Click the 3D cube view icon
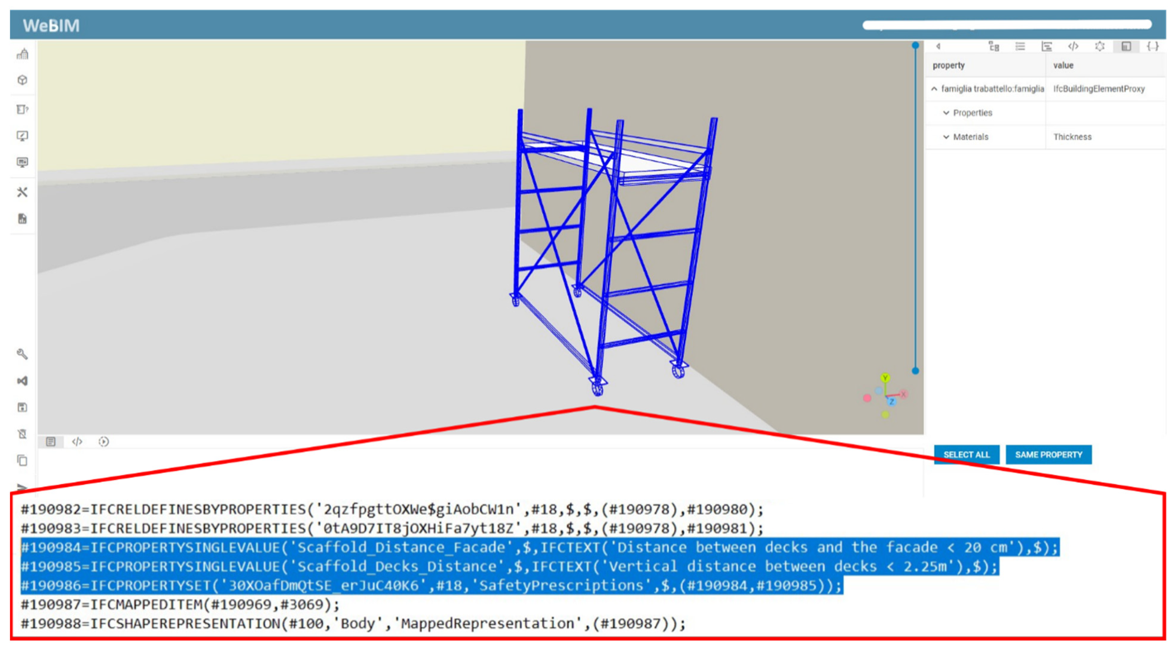1174x648 pixels. click(x=22, y=80)
